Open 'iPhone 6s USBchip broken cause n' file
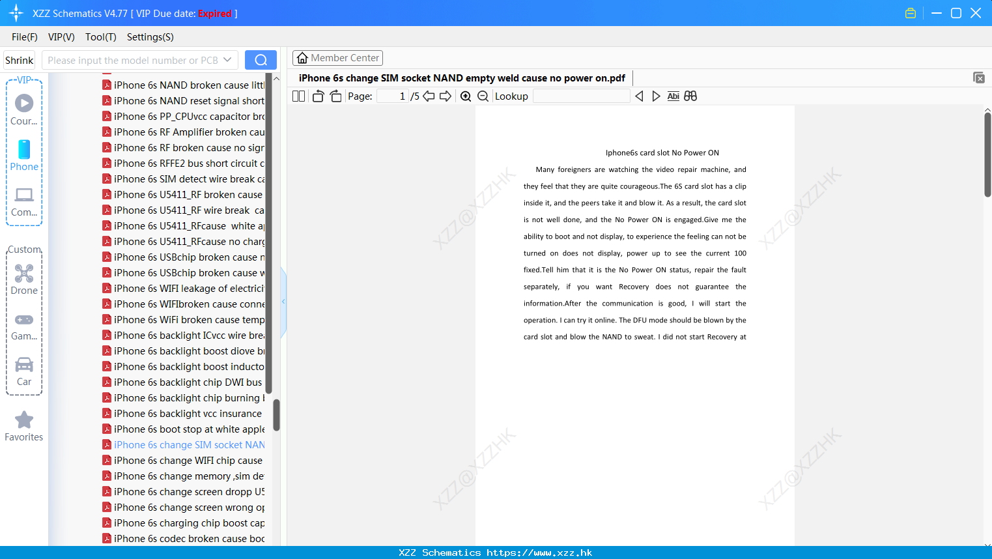Image resolution: width=992 pixels, height=559 pixels. [x=184, y=257]
